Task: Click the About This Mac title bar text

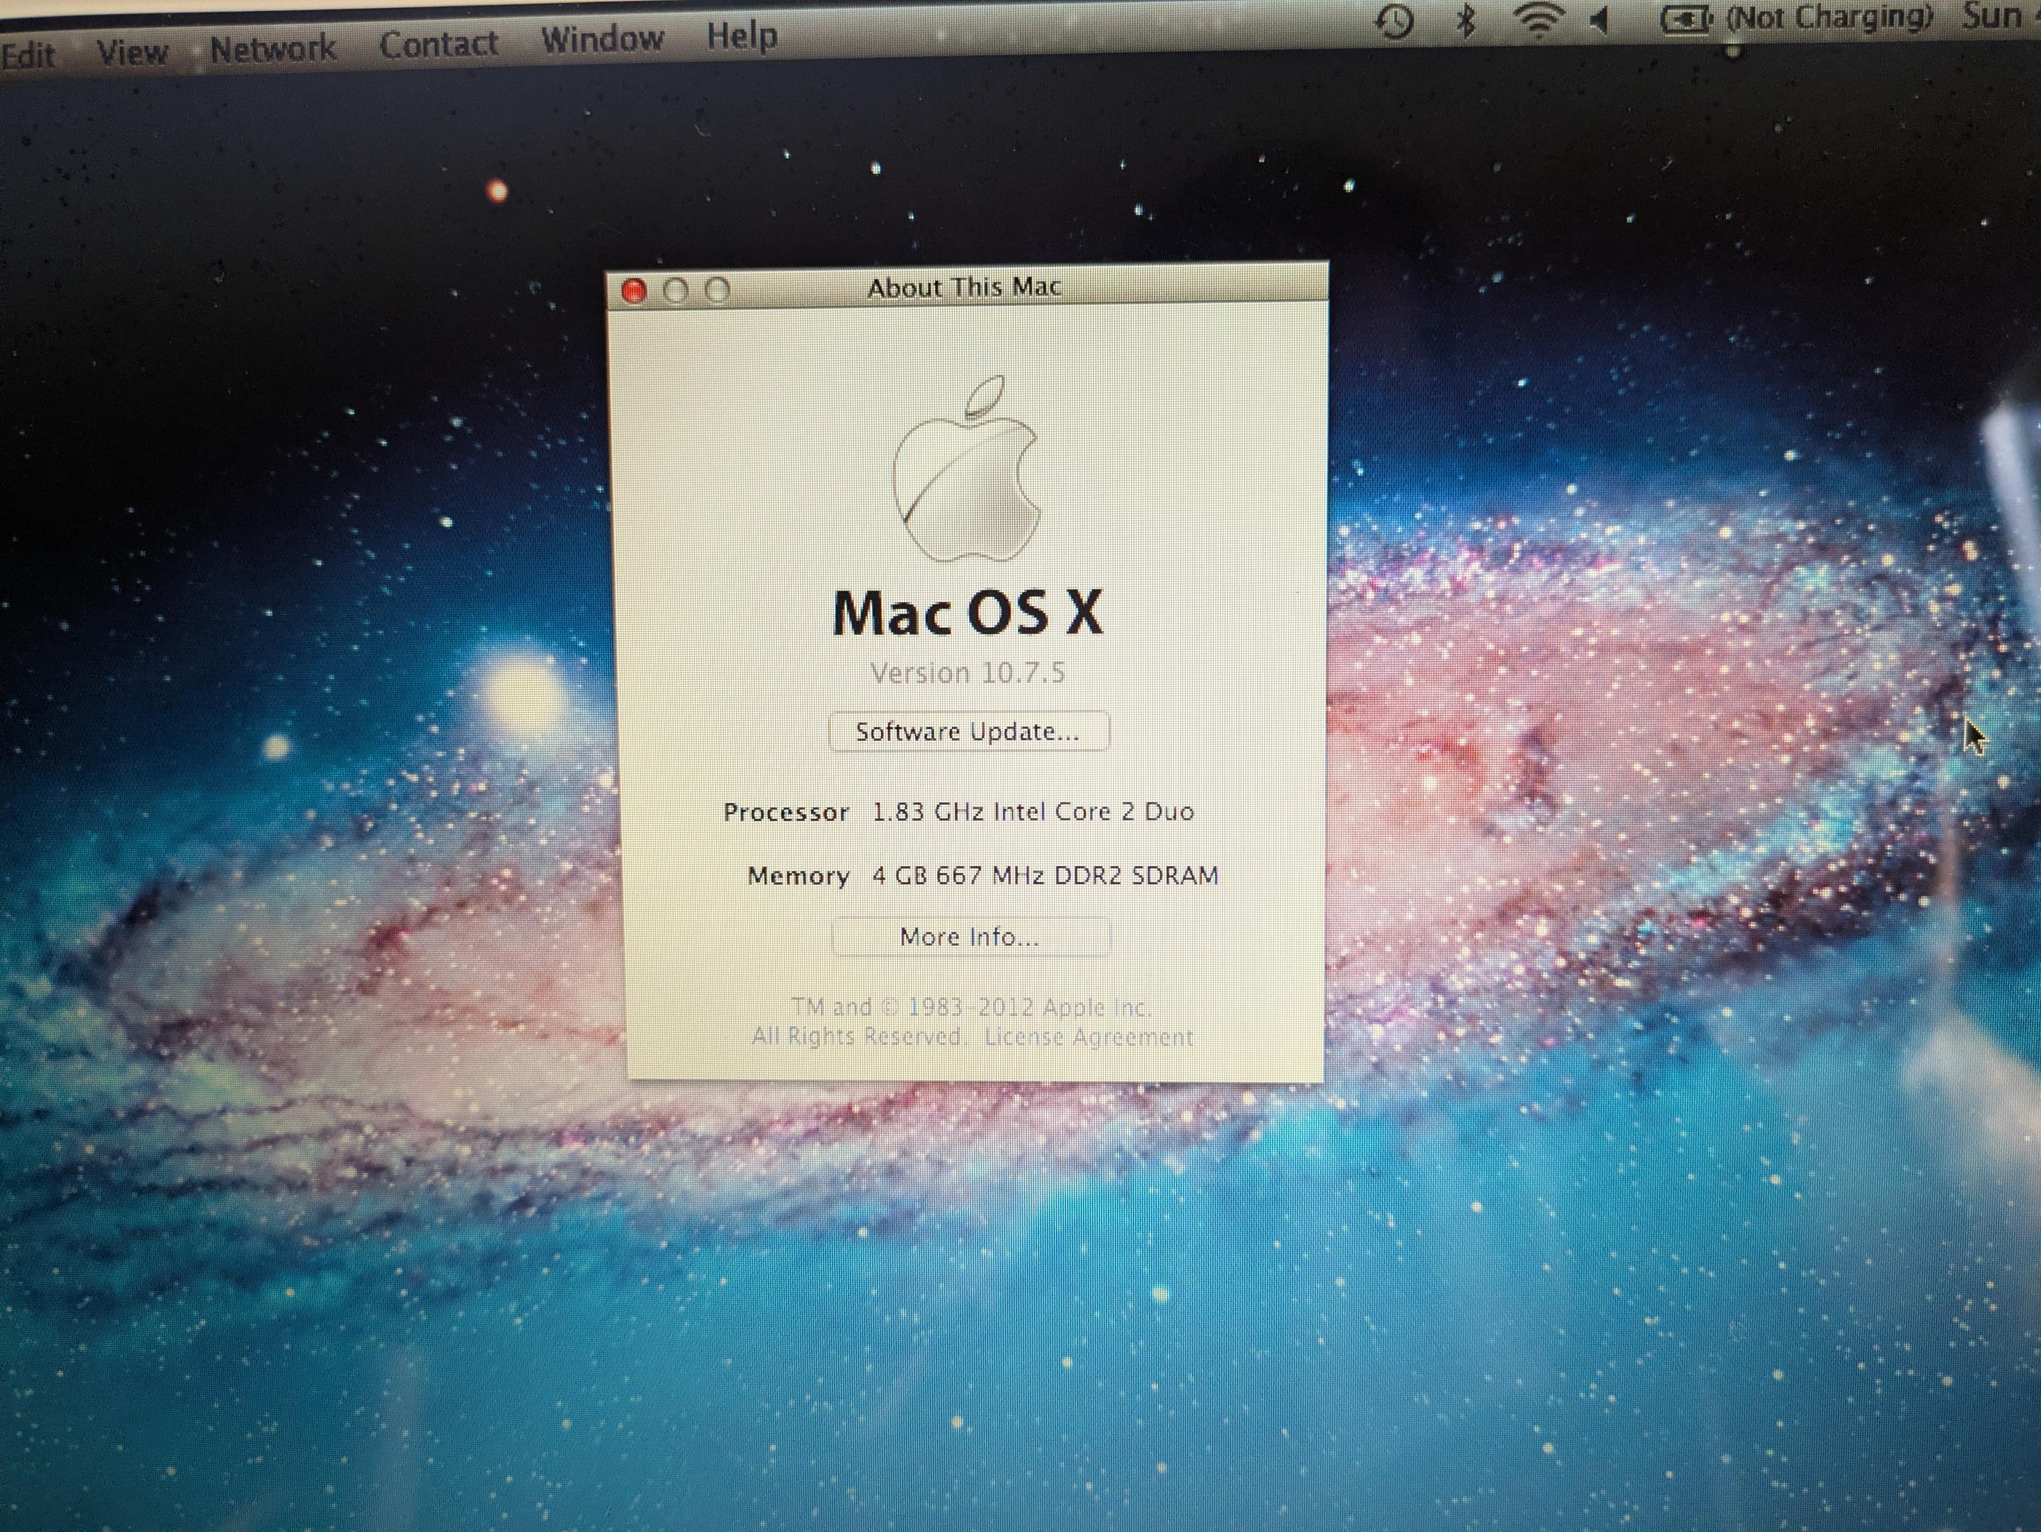Action: (x=964, y=288)
